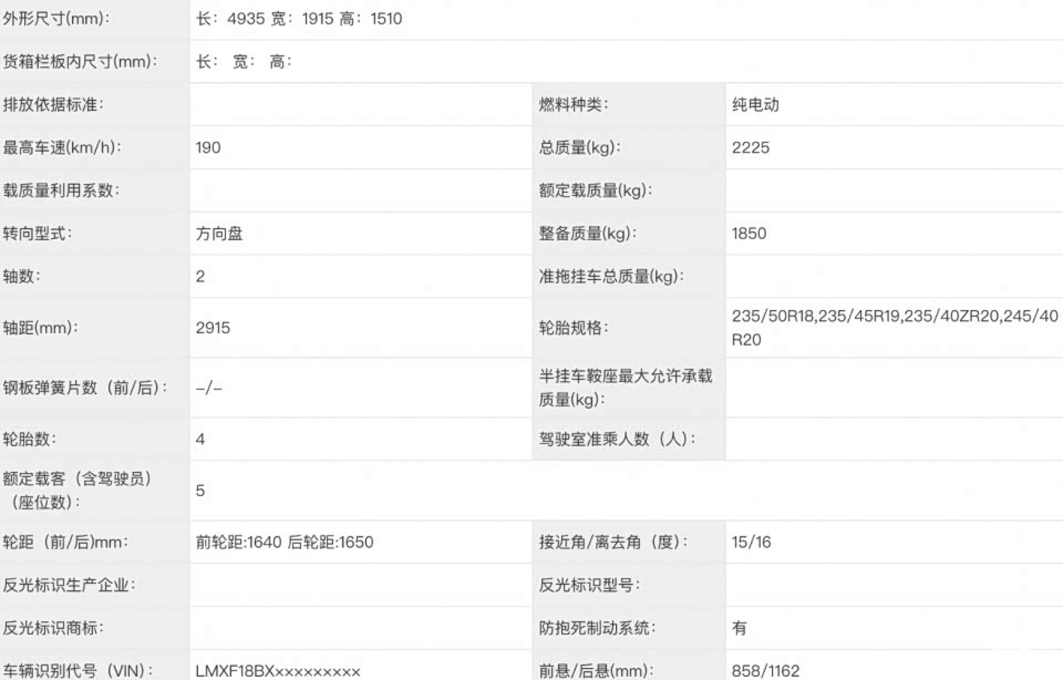The height and width of the screenshot is (680, 1063).
Task: Click the total mass value 2225
Action: [x=751, y=148]
